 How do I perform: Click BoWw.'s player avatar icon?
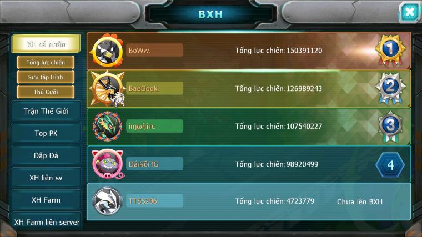107,51
